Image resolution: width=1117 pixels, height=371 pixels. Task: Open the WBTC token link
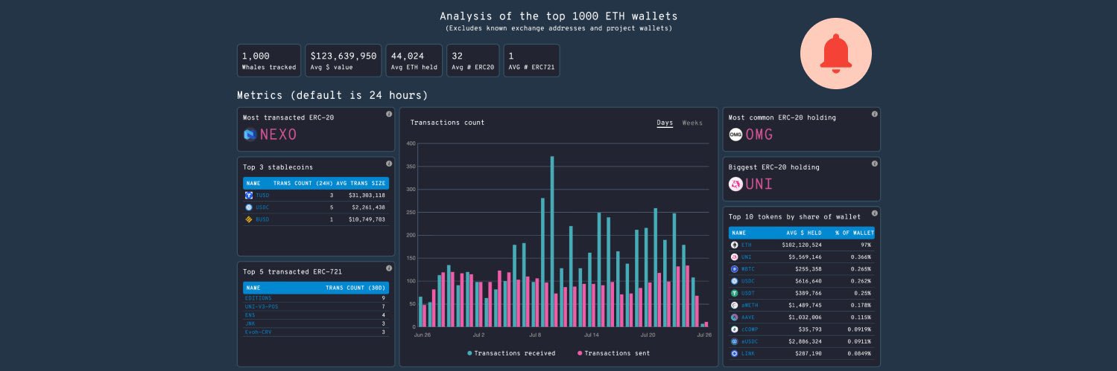[x=749, y=269]
